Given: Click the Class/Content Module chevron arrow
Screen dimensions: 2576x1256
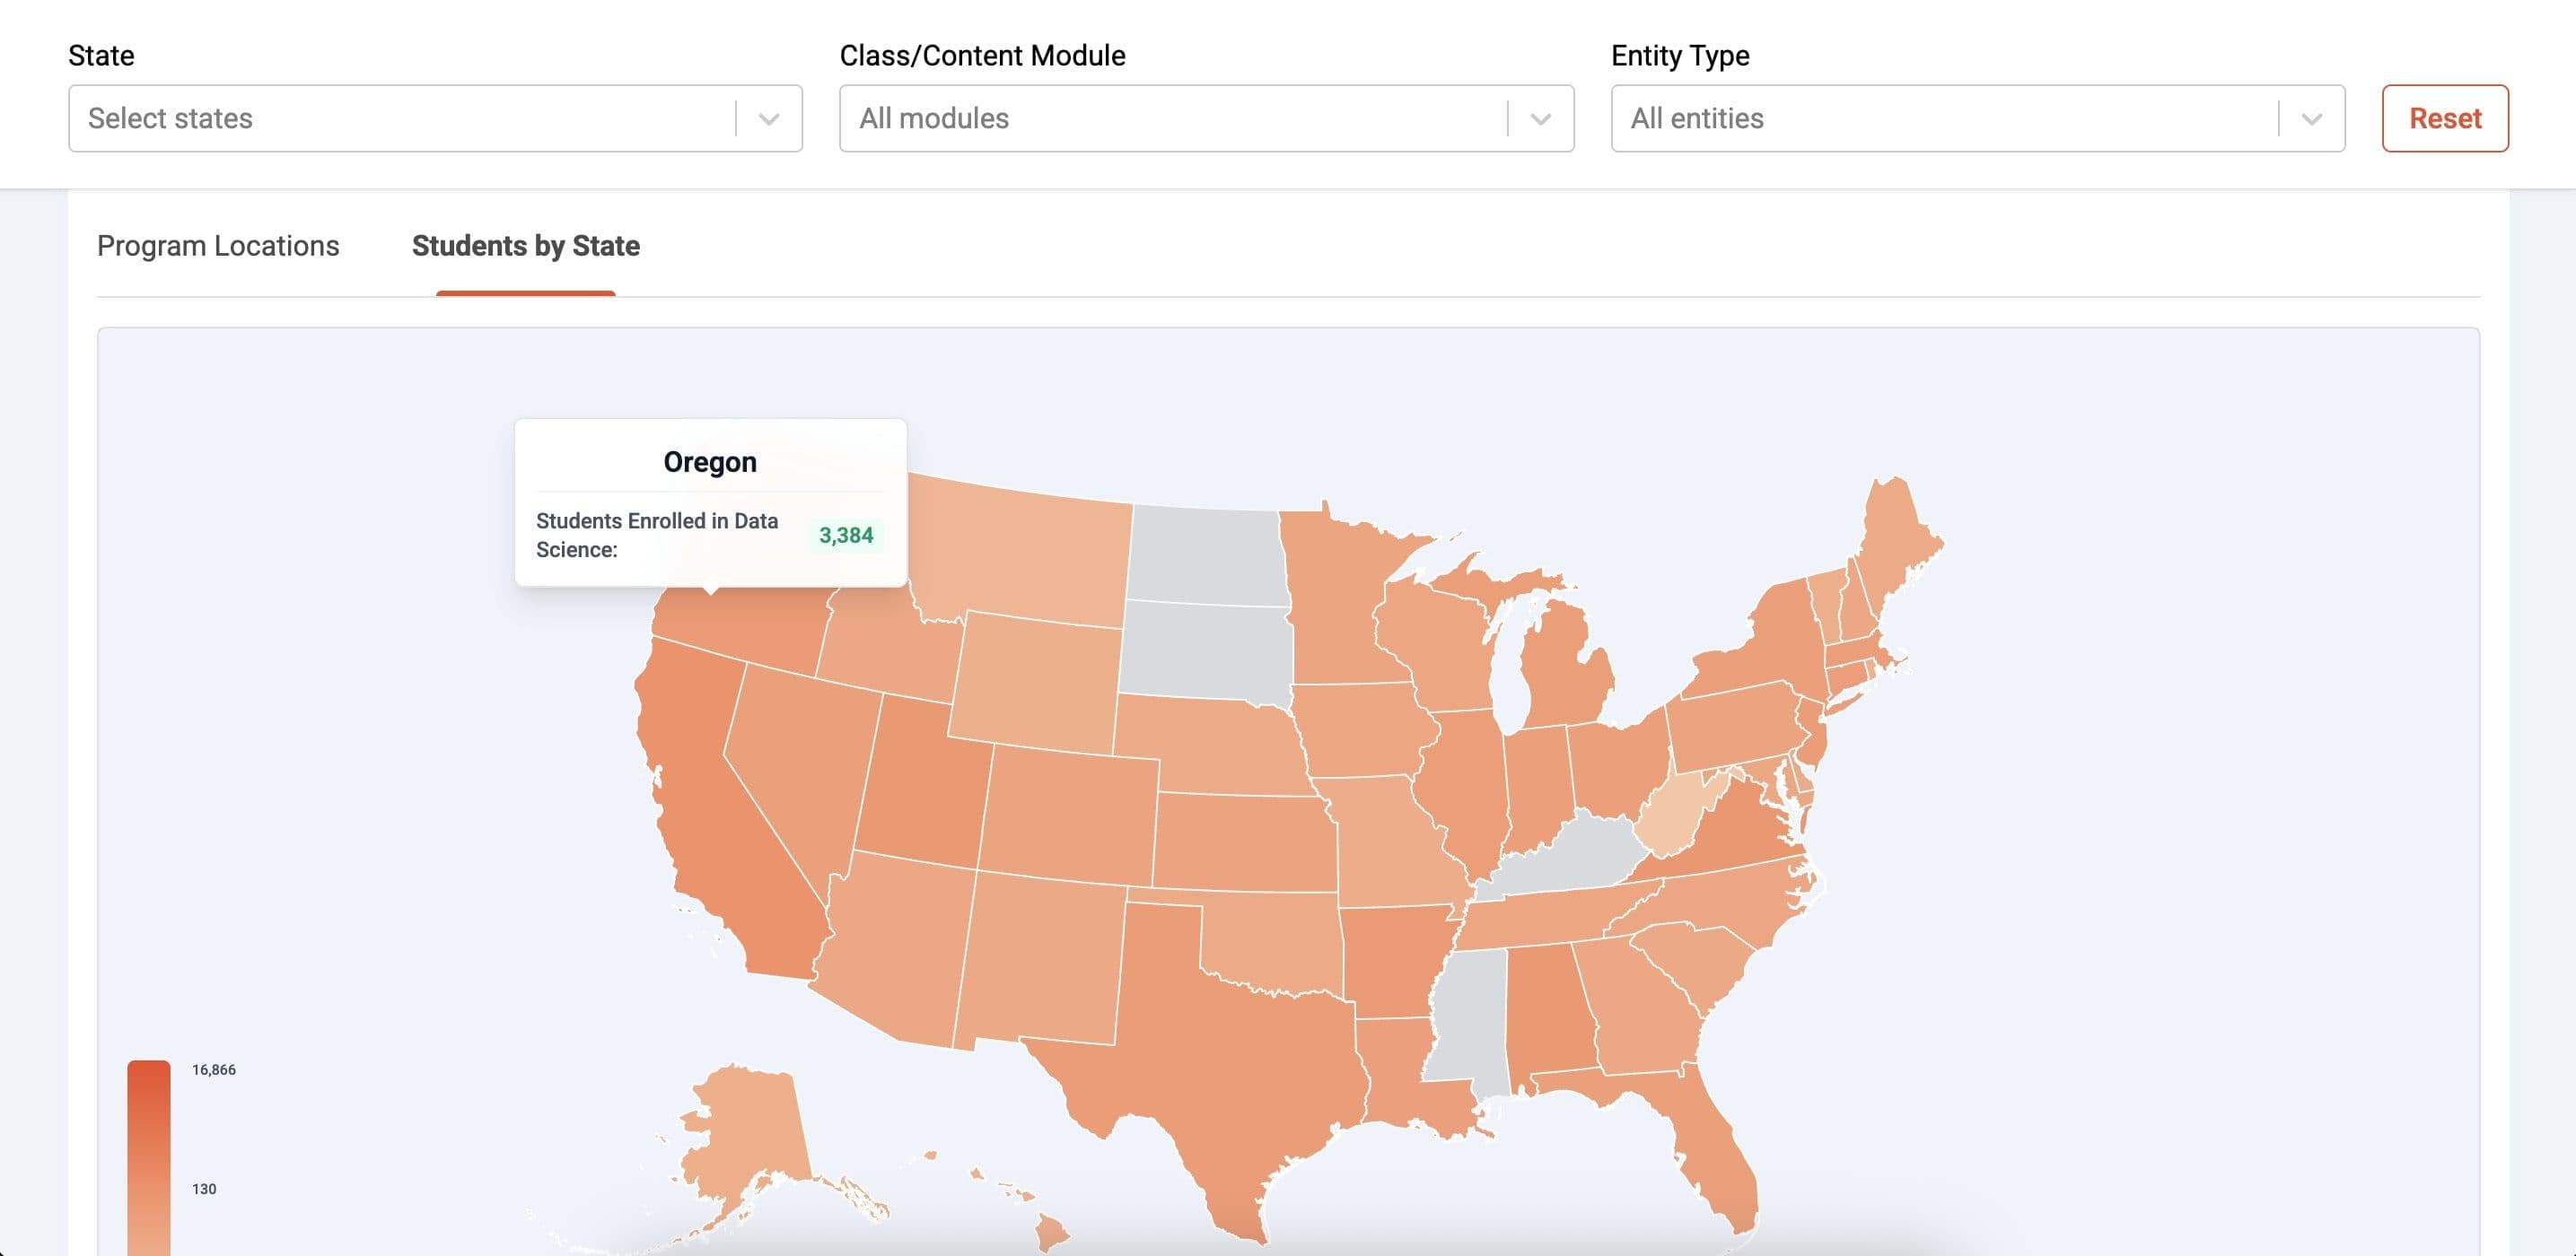Looking at the screenshot, I should [1540, 119].
